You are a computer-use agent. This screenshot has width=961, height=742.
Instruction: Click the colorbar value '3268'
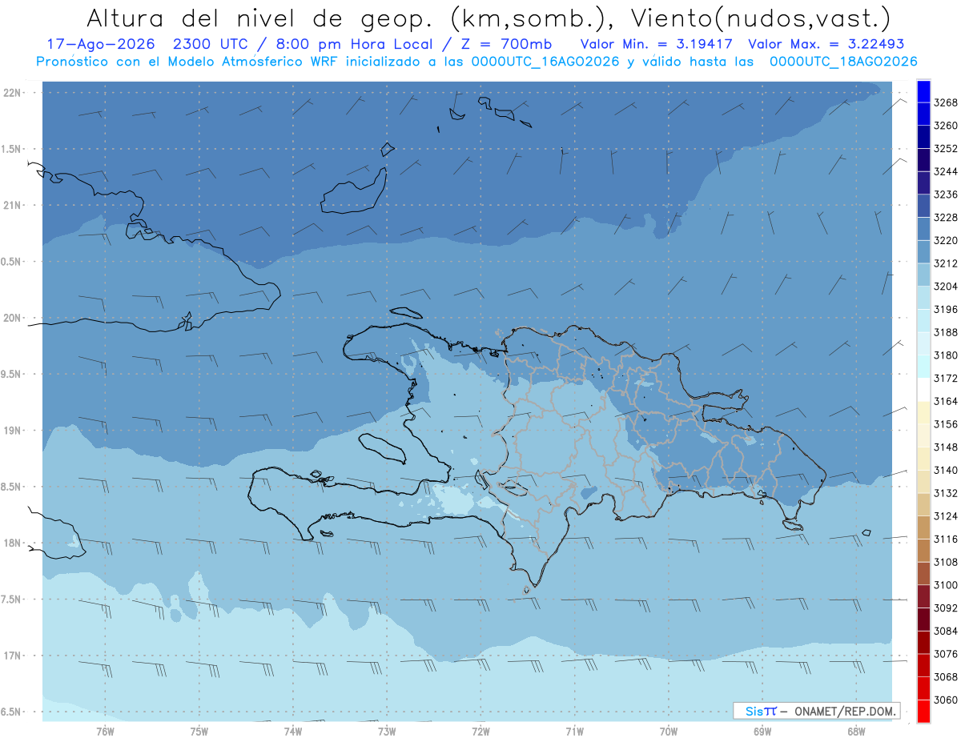tap(946, 102)
